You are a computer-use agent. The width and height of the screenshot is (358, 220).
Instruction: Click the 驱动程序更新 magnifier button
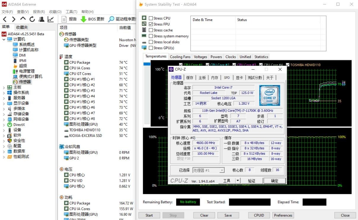[x=122, y=19]
